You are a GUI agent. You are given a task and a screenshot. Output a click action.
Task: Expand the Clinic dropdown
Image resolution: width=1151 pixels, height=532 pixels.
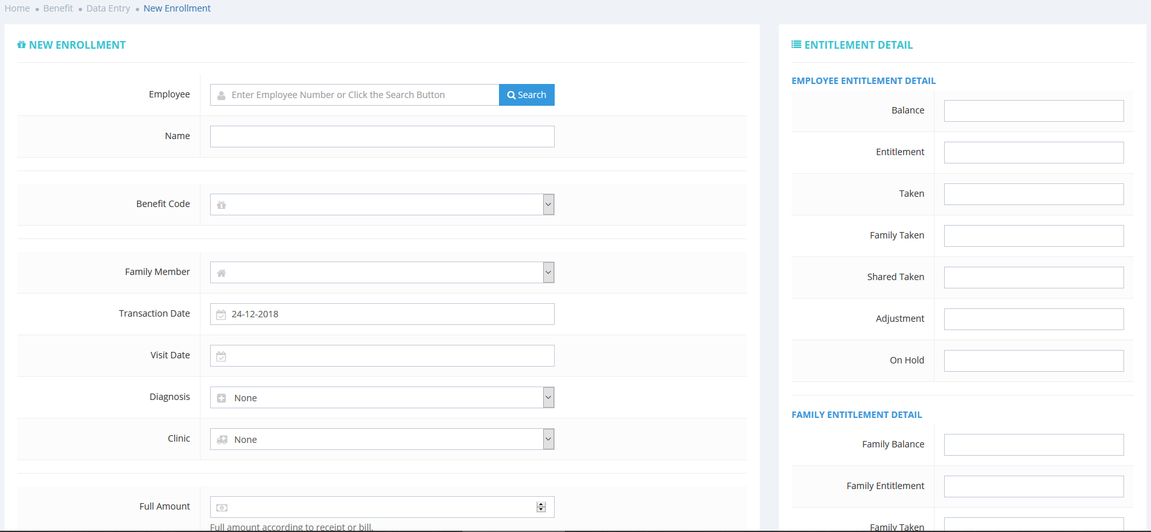coord(548,439)
